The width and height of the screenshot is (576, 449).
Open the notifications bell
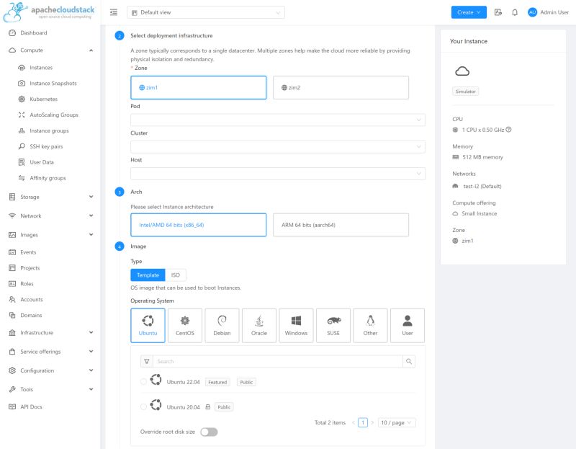coord(513,12)
